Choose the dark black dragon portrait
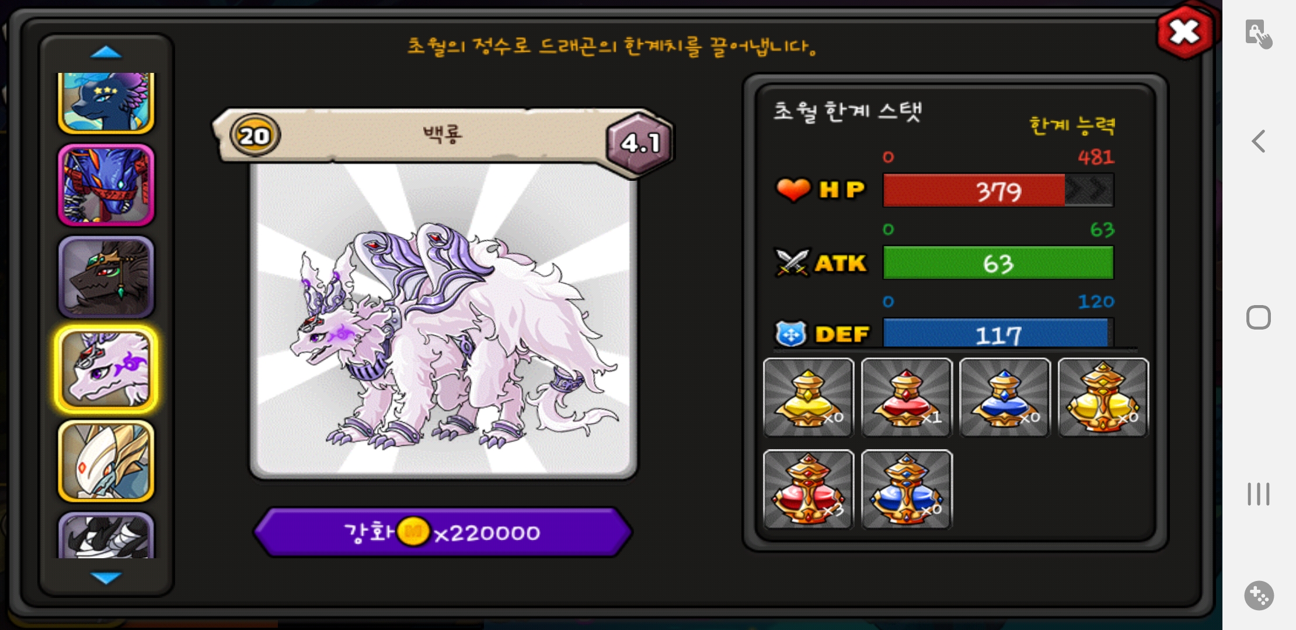Image resolution: width=1296 pixels, height=630 pixels. (x=106, y=277)
